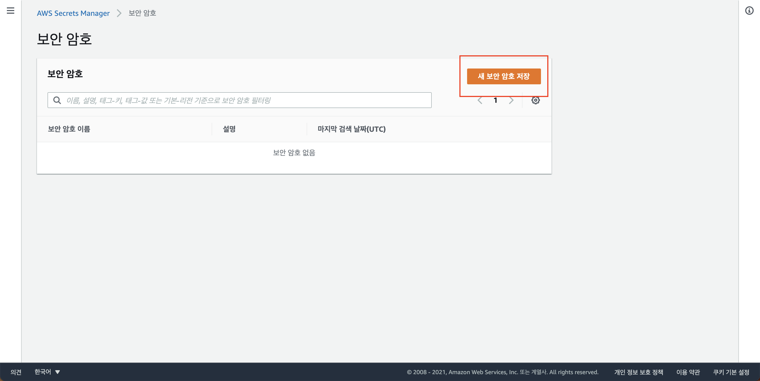Go to previous page arrow

(480, 100)
